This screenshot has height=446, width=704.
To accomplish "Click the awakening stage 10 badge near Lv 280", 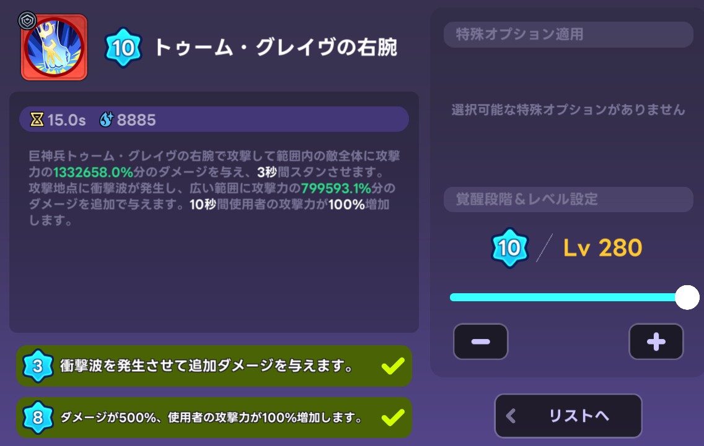I will point(509,247).
